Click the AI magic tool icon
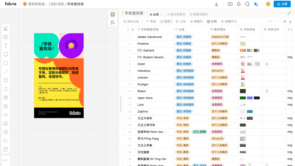 [x=6, y=28]
